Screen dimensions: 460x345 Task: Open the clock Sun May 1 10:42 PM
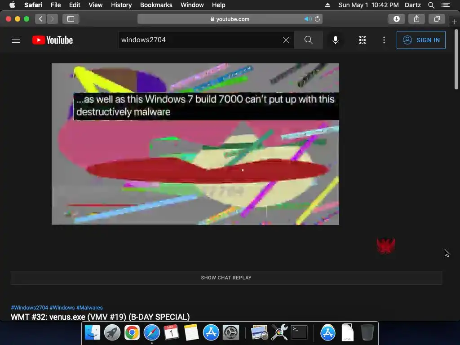(x=368, y=5)
